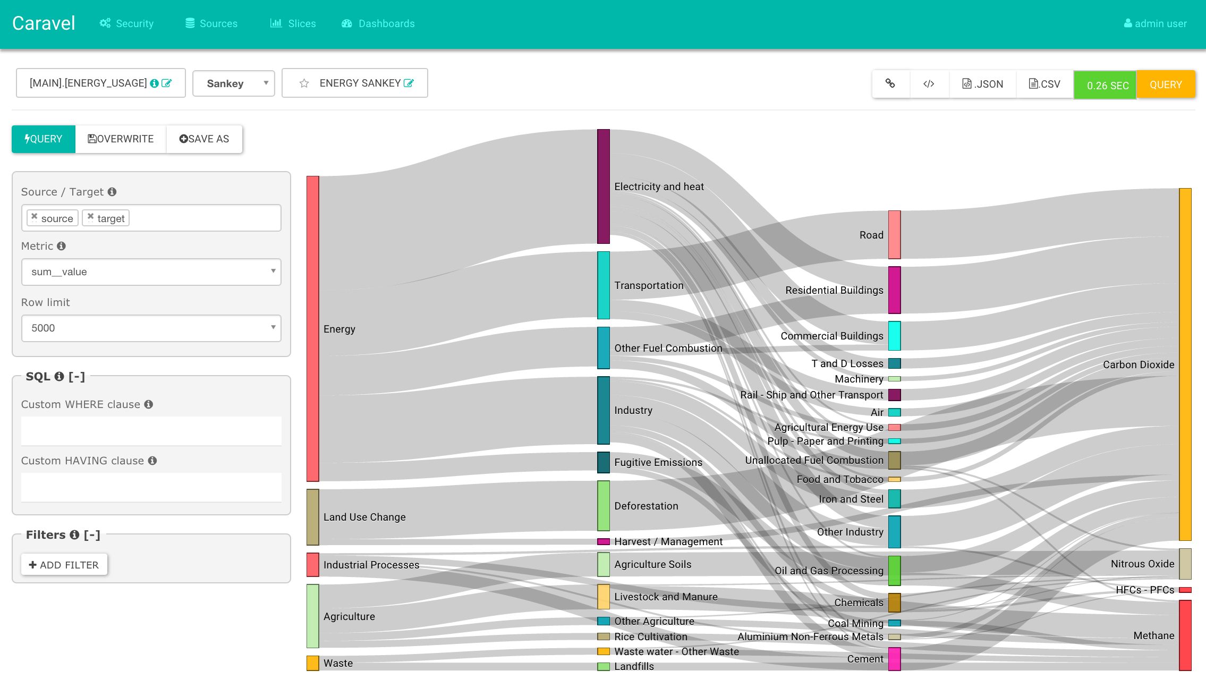Edit the datasource via pencil icon
This screenshot has height=696, width=1206.
point(167,83)
